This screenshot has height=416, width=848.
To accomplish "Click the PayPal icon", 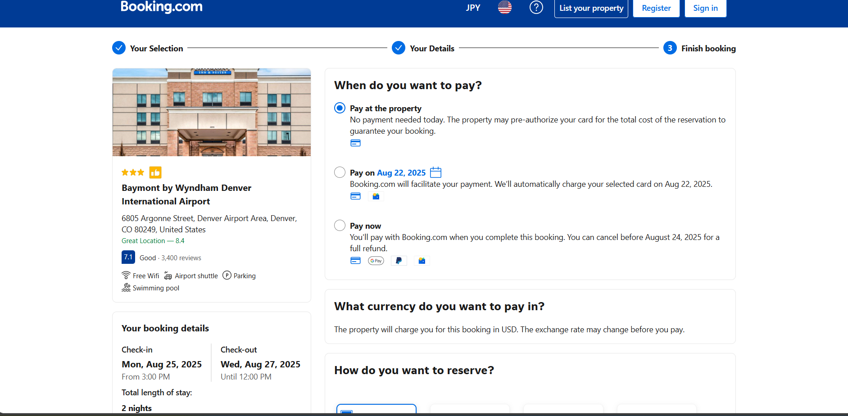I will (399, 261).
